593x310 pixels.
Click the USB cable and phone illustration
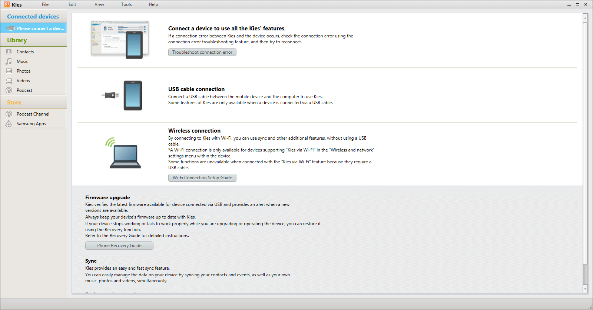coord(122,95)
